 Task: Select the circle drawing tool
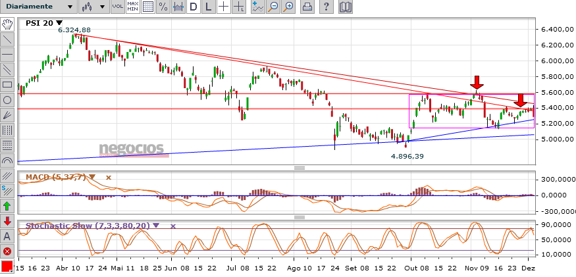[7, 99]
